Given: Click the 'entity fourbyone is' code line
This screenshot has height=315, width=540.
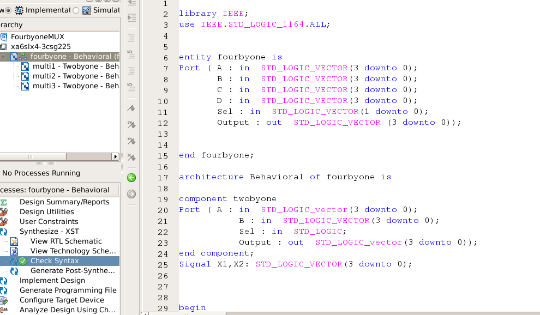Looking at the screenshot, I should 230,57.
